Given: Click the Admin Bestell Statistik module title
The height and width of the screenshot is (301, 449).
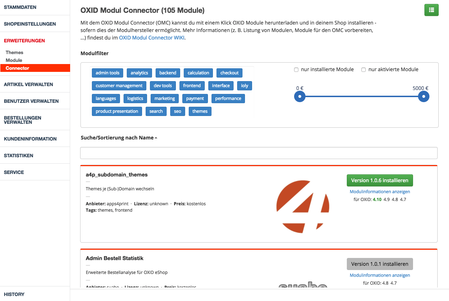Looking at the screenshot, I should point(115,258).
